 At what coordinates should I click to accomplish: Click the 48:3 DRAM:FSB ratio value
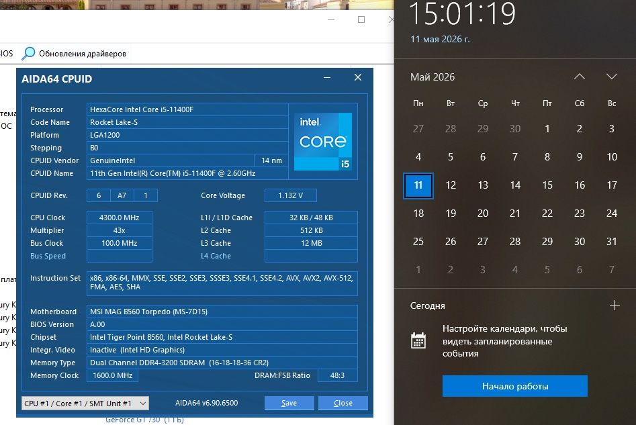pyautogui.click(x=337, y=375)
